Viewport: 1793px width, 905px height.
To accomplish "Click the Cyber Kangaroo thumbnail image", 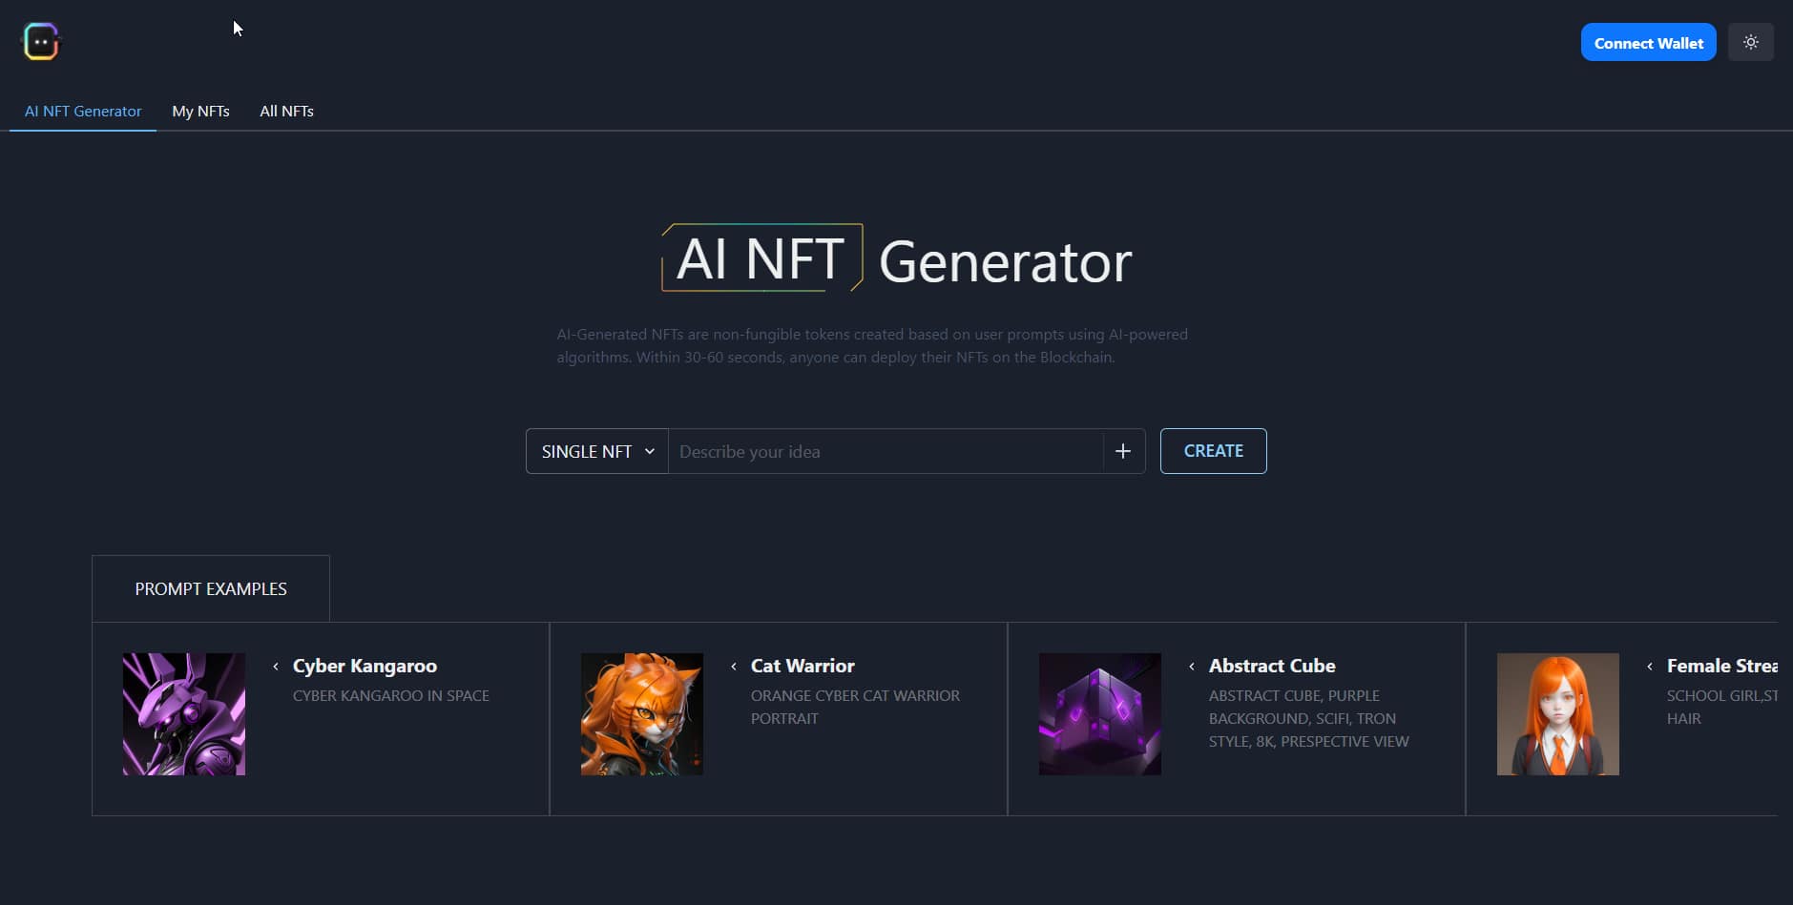I will tap(184, 714).
